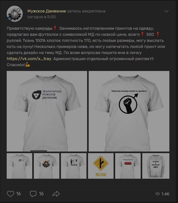Open gear emblem t-shirt thumbnail
178x203 pixels.
coord(47,166)
